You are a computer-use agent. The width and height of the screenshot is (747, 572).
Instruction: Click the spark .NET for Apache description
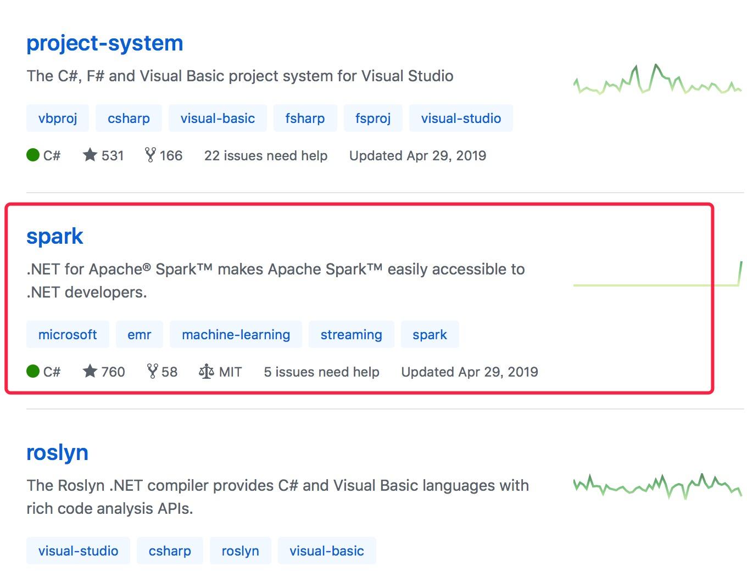(x=276, y=281)
